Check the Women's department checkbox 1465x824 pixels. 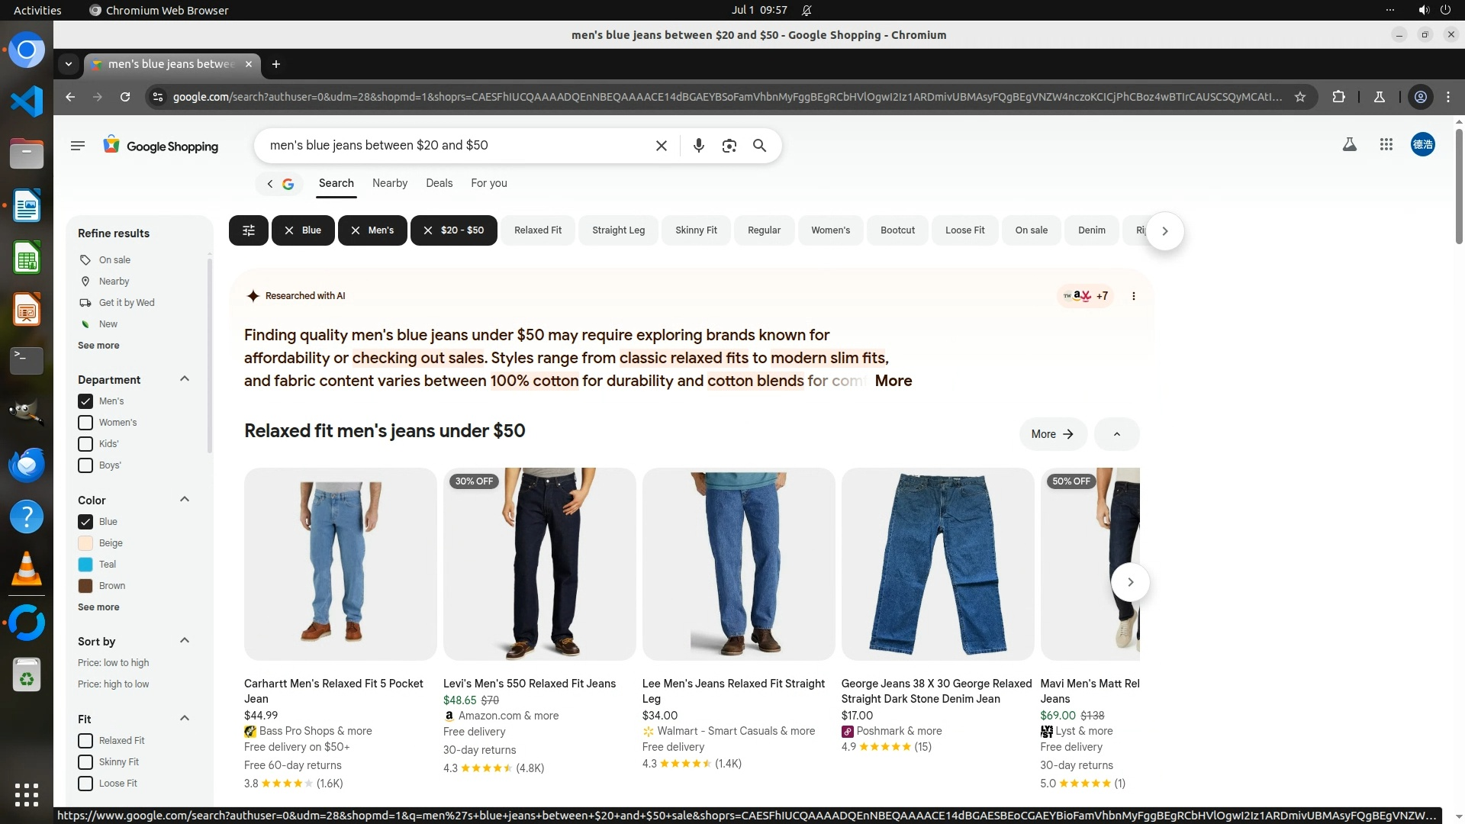[x=85, y=423]
